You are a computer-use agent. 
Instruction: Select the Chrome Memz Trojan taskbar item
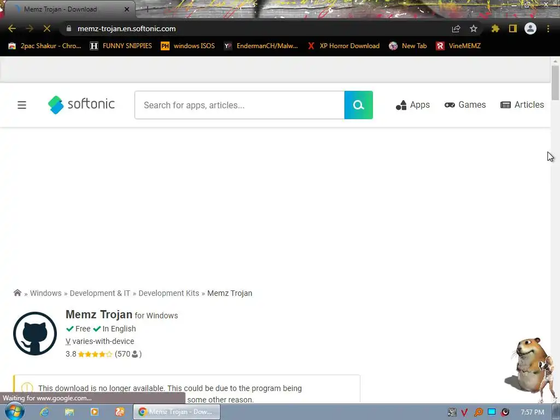click(x=177, y=412)
